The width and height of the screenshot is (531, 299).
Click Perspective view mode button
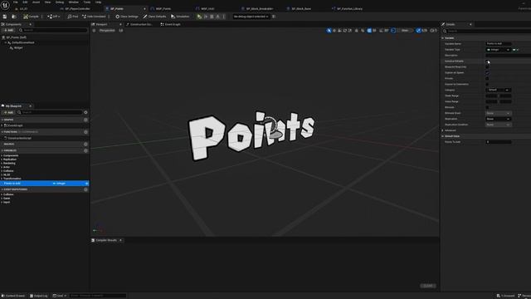tap(107, 31)
